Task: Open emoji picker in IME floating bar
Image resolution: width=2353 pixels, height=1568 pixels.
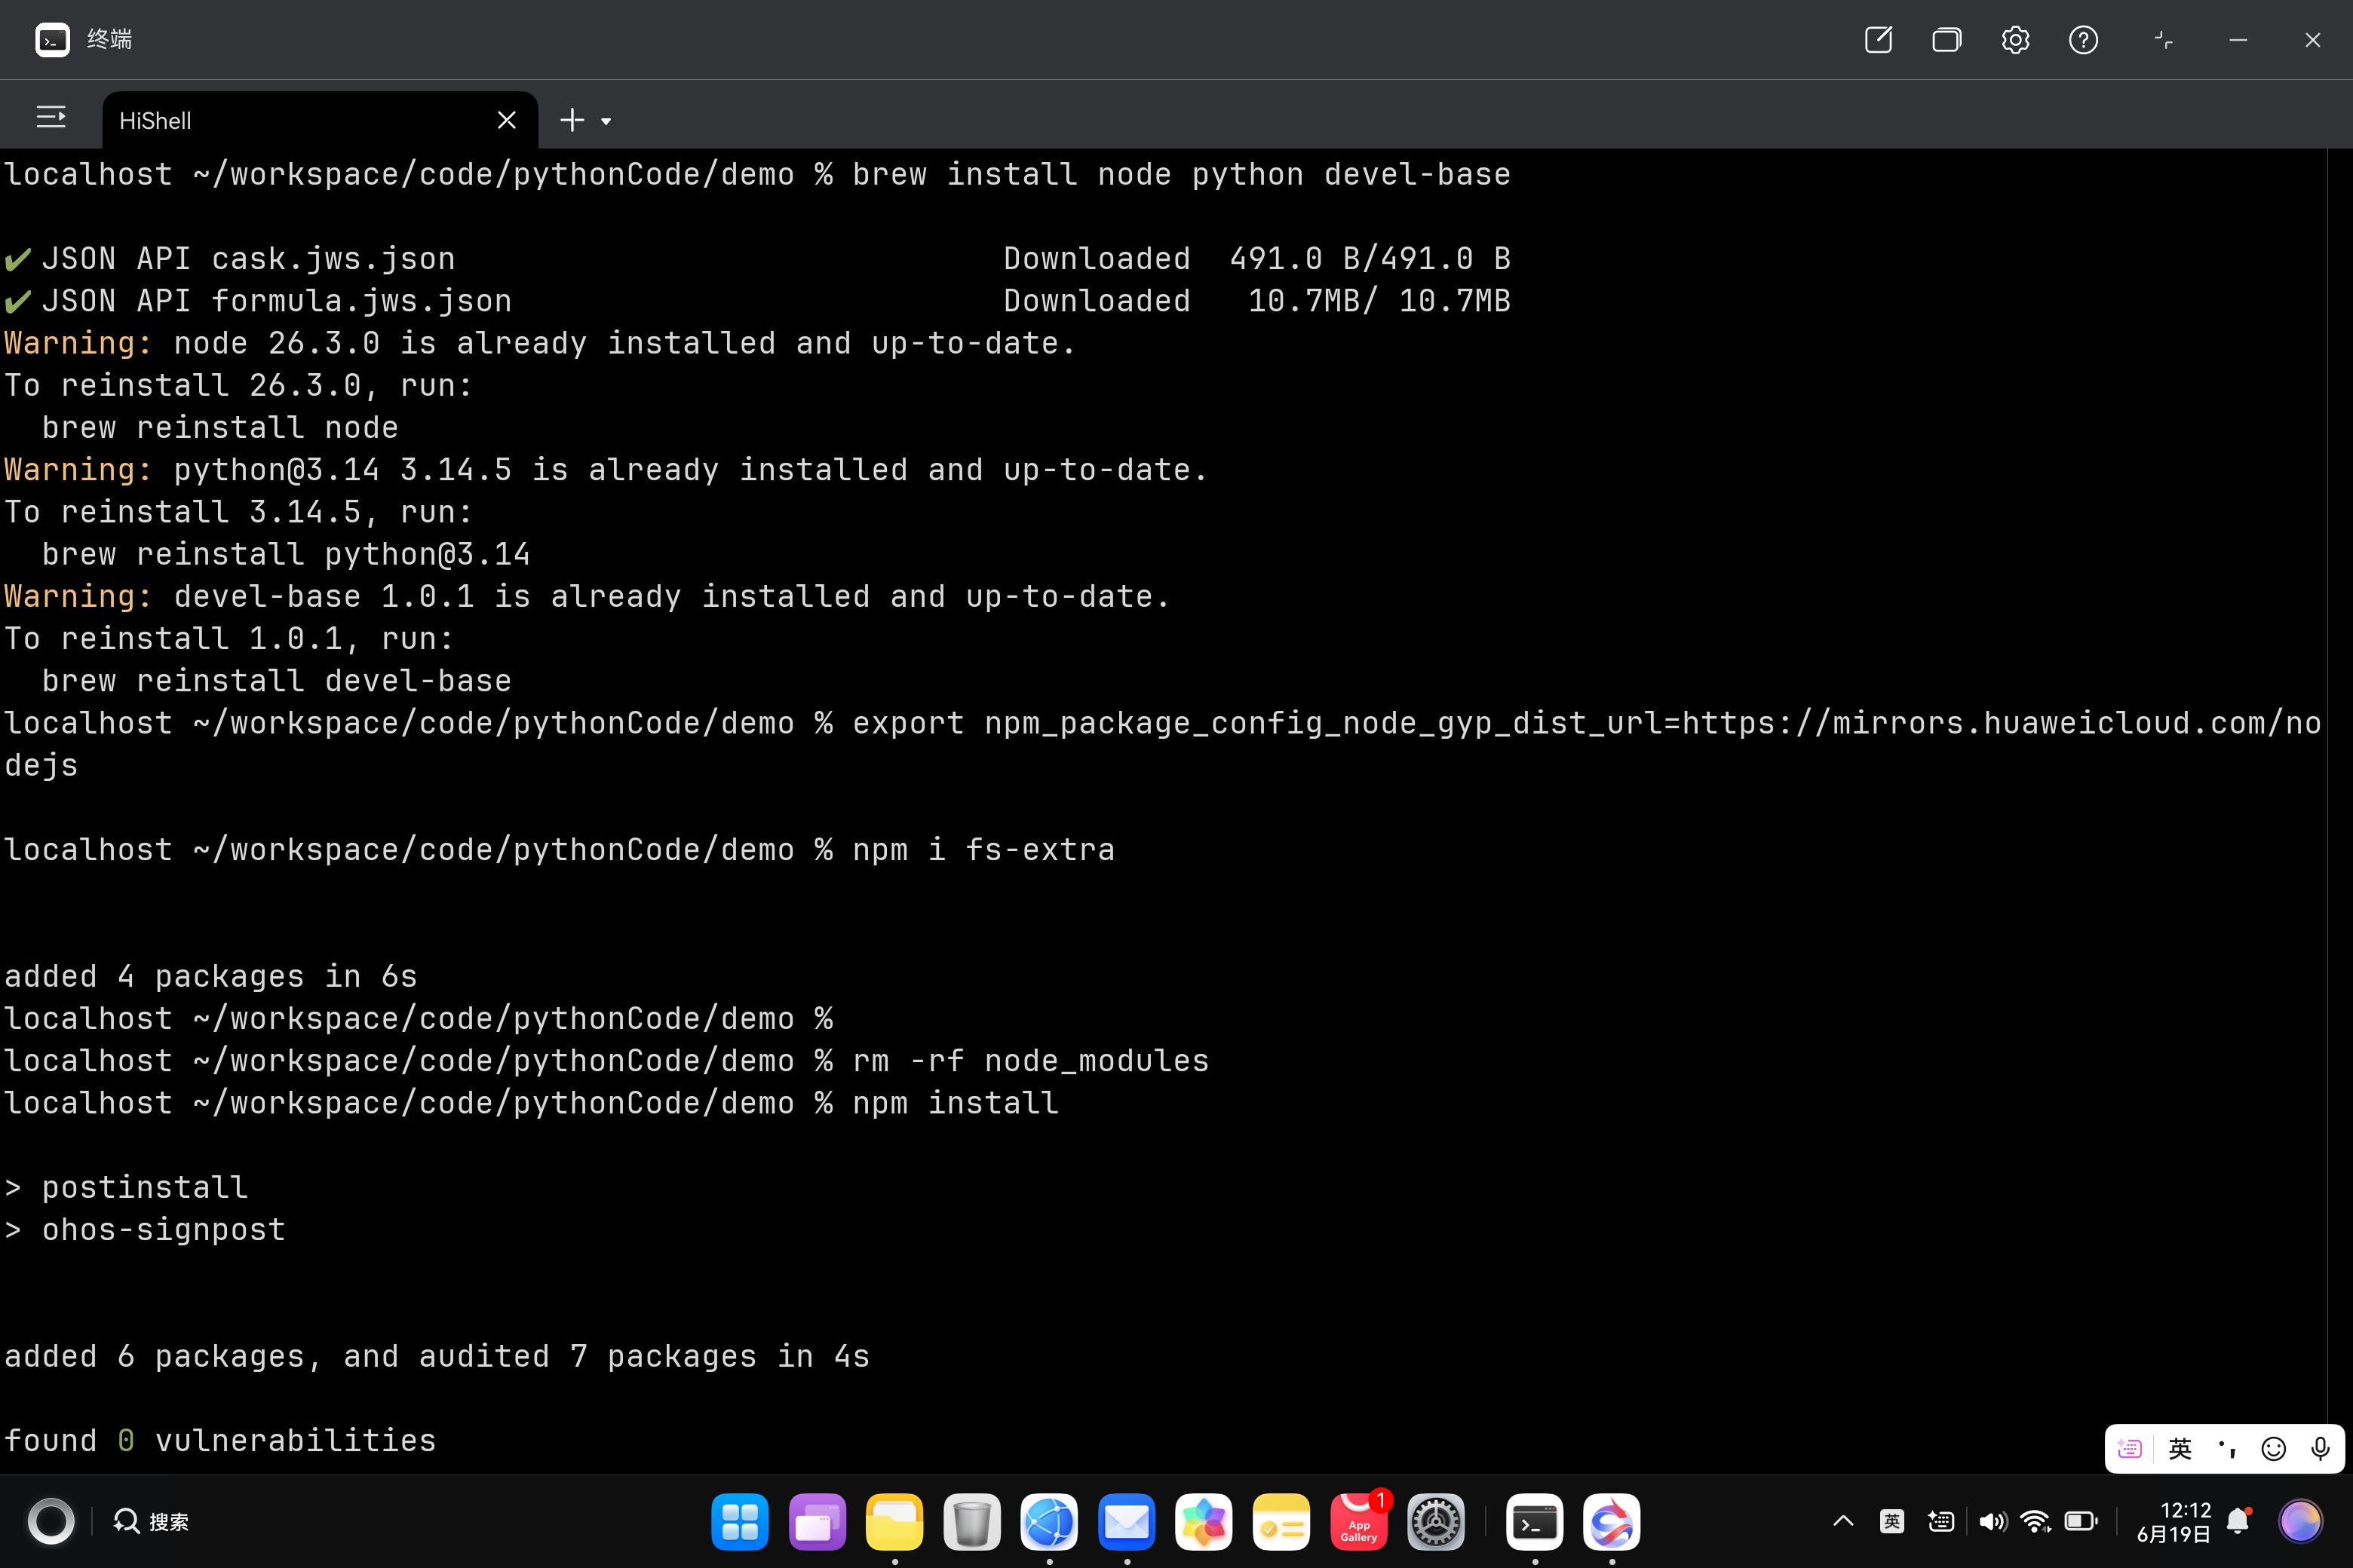Action: tap(2274, 1448)
